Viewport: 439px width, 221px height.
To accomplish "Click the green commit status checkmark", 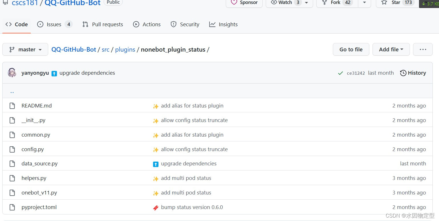I will point(340,73).
